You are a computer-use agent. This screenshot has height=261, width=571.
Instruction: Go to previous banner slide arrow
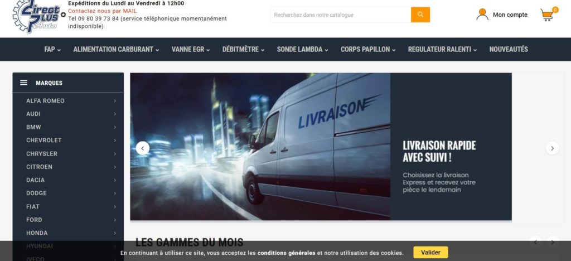pyautogui.click(x=143, y=148)
